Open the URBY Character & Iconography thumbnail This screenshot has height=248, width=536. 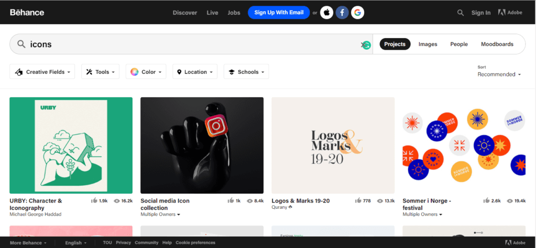click(x=71, y=145)
